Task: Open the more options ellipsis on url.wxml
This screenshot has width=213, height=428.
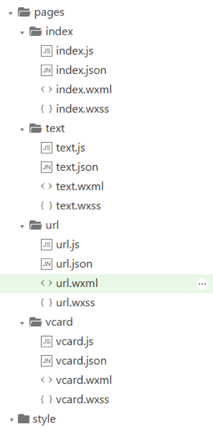Action: [202, 284]
